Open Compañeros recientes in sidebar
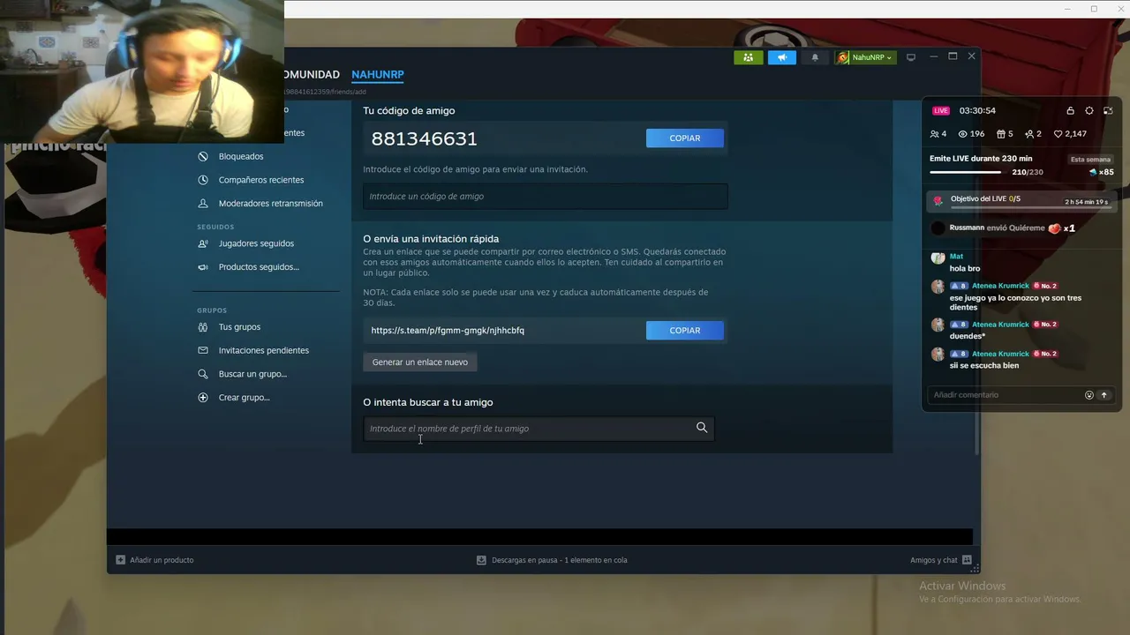 261,180
